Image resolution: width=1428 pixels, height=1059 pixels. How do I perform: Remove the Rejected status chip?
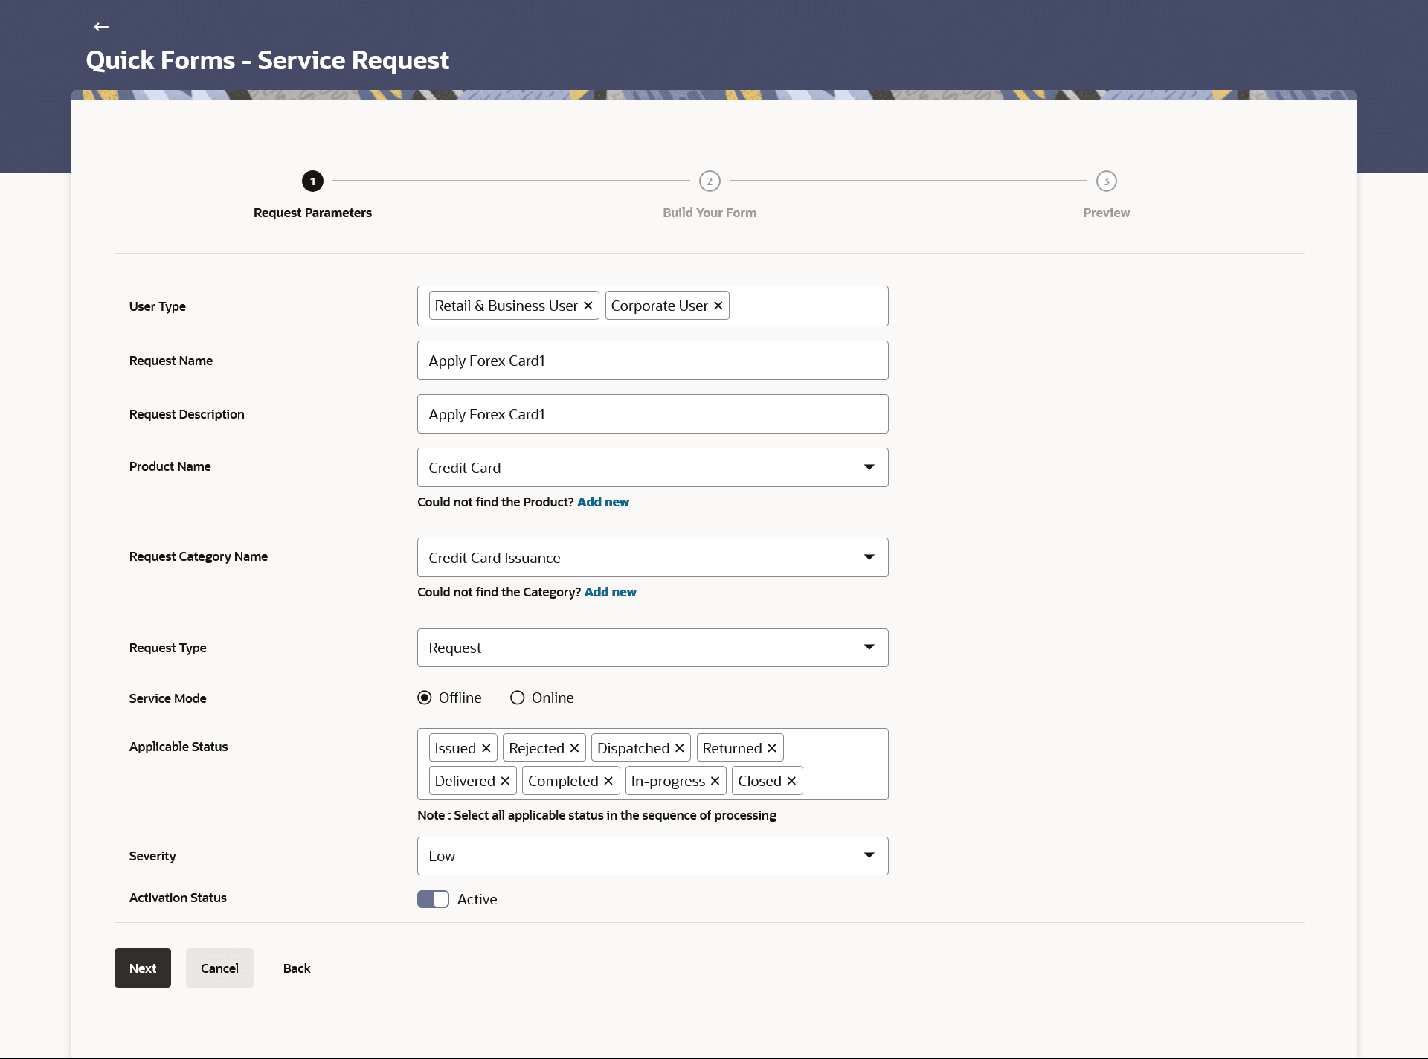click(x=574, y=748)
